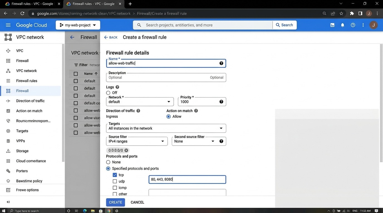The height and width of the screenshot is (213, 383).
Task: Sort the list by Name column arrow
Action: click(96, 74)
